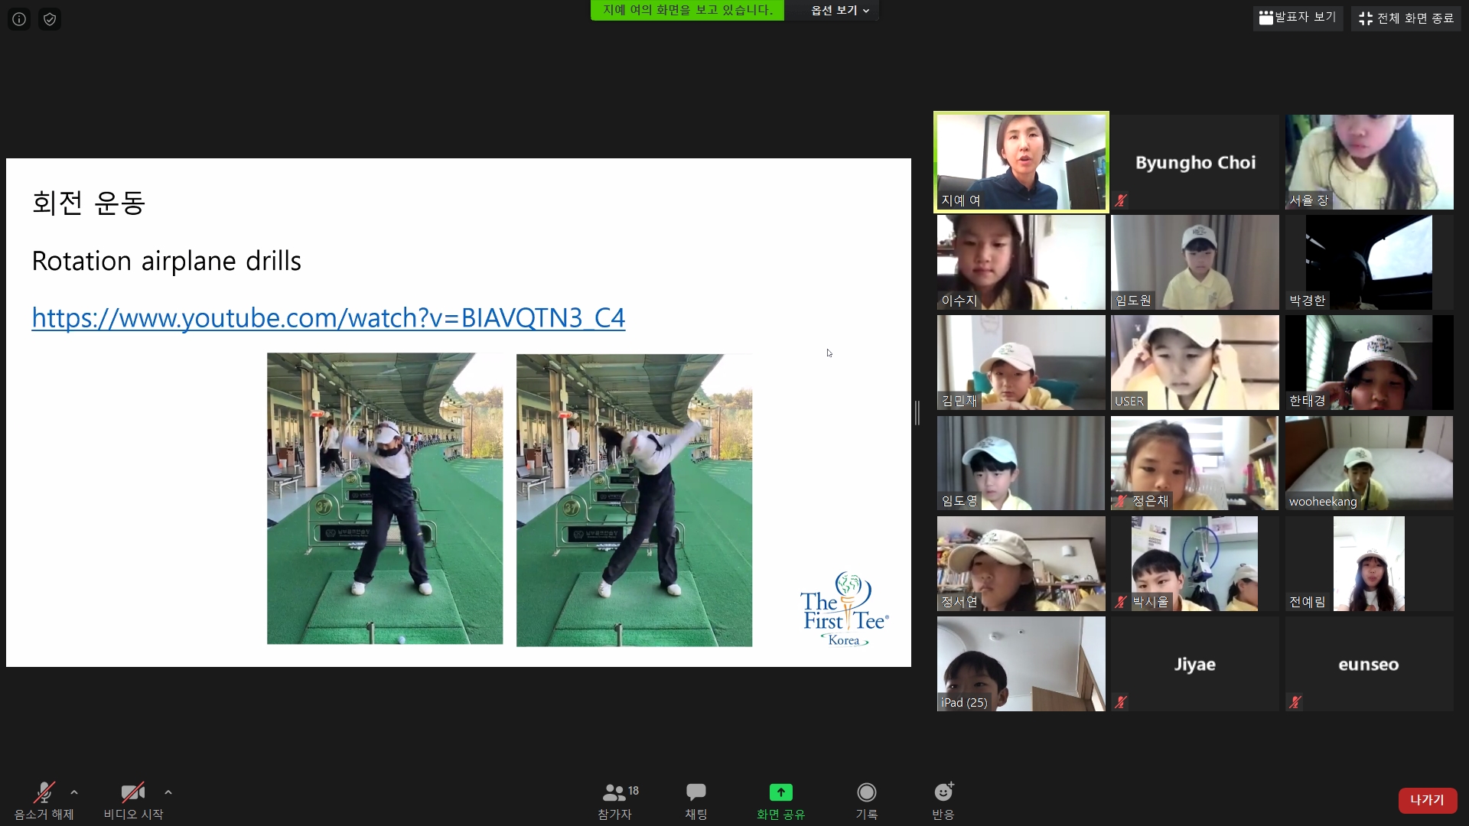The width and height of the screenshot is (1469, 826).
Task: Open the Reactions smiley icon
Action: tap(943, 793)
